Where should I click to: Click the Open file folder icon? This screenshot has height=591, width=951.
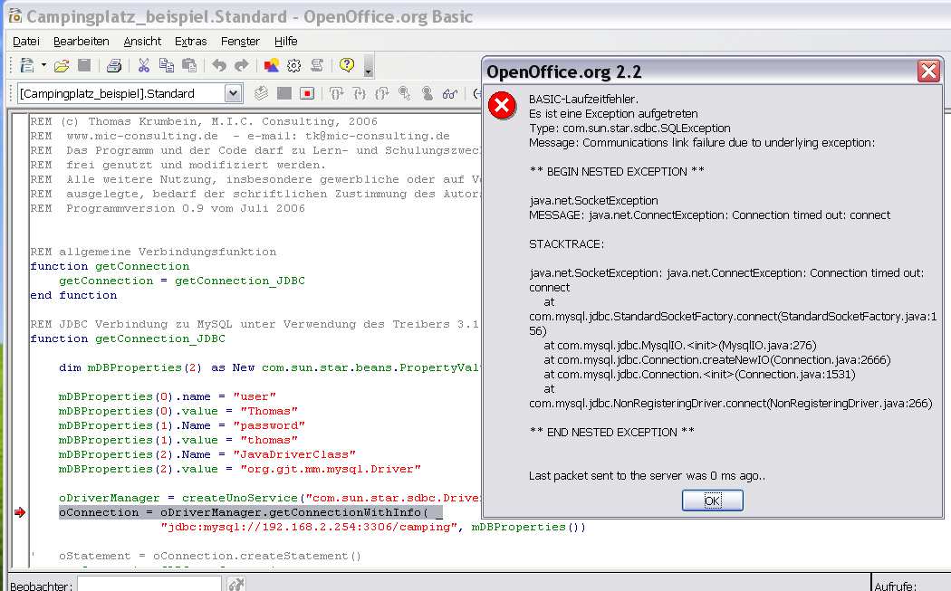coord(62,65)
